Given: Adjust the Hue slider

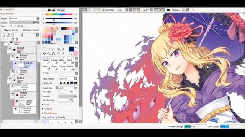Looking at the screenshot, I should coord(59,14).
